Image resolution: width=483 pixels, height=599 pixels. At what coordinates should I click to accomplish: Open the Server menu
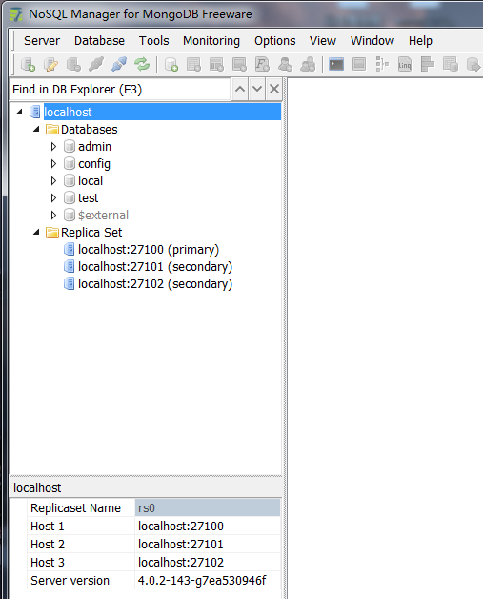click(42, 40)
